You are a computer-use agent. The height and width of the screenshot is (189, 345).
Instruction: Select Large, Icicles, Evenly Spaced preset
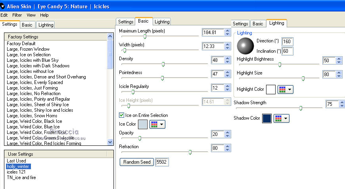coord(35,82)
